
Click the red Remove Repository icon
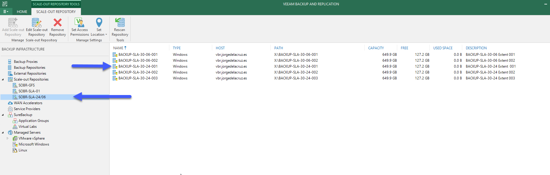click(58, 22)
